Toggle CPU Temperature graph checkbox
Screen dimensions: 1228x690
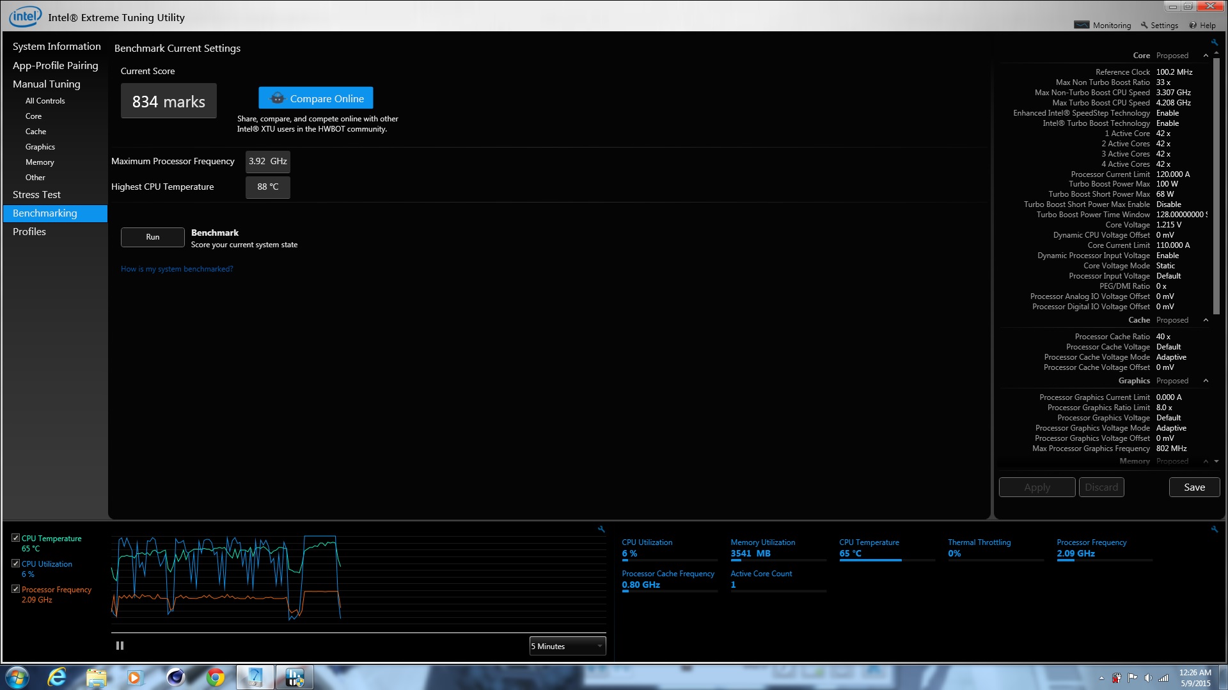pos(15,538)
